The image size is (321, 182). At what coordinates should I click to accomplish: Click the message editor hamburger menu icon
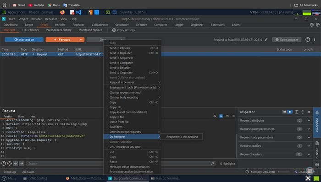(233, 116)
